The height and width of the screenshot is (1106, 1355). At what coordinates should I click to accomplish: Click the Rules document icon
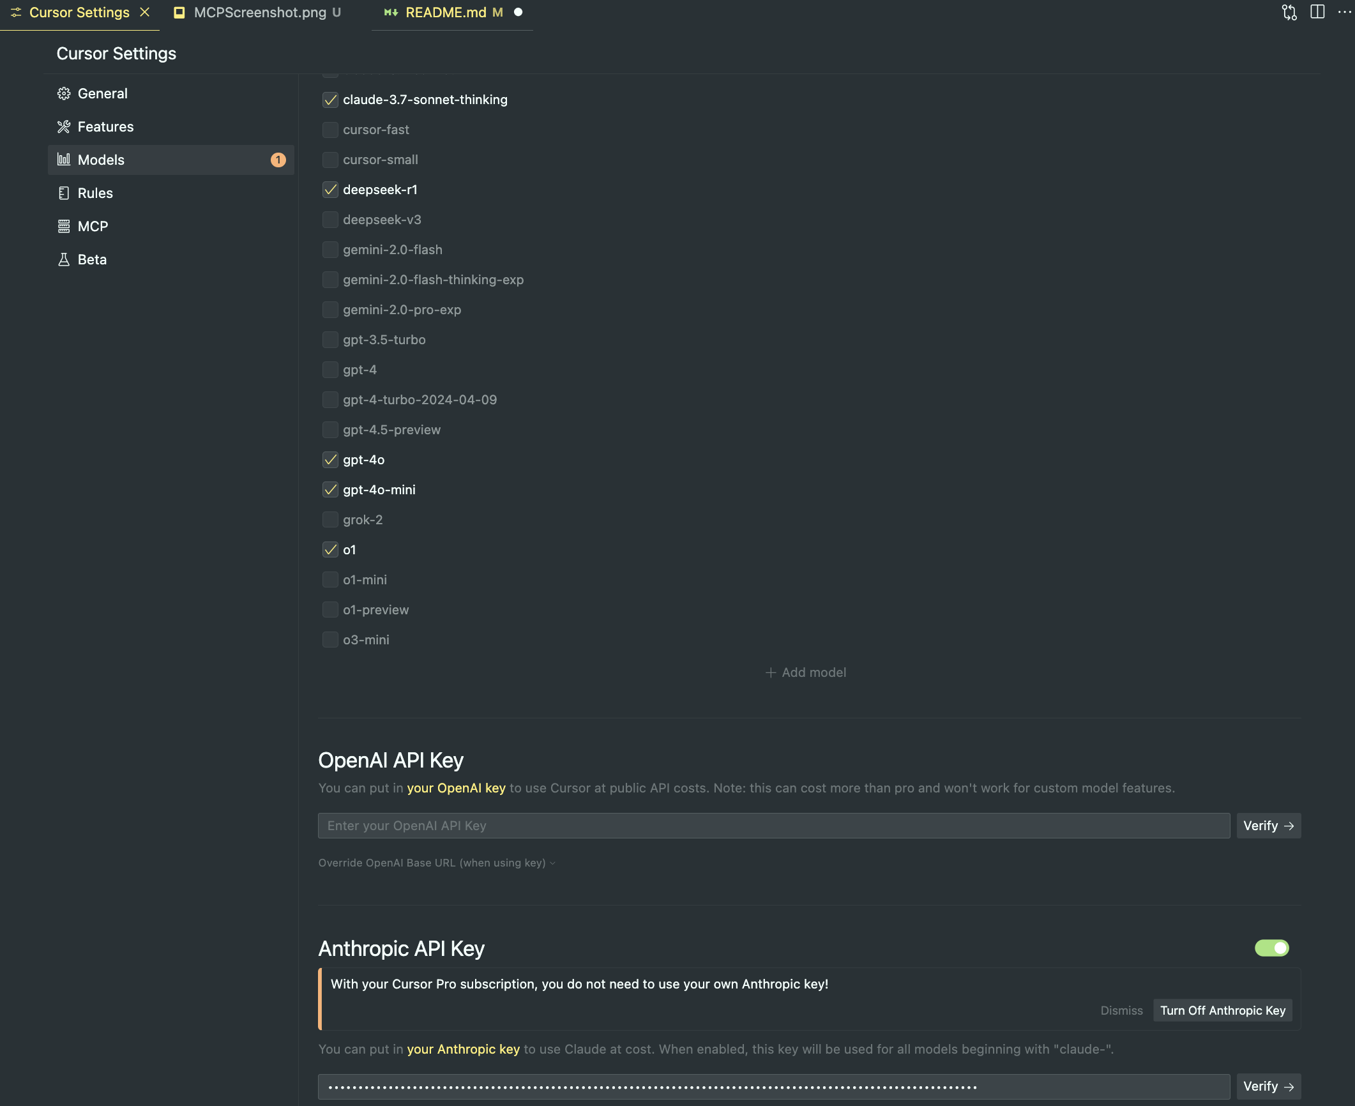pyautogui.click(x=64, y=193)
